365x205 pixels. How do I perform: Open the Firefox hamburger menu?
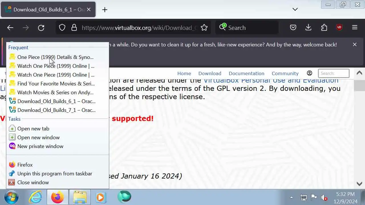(355, 28)
